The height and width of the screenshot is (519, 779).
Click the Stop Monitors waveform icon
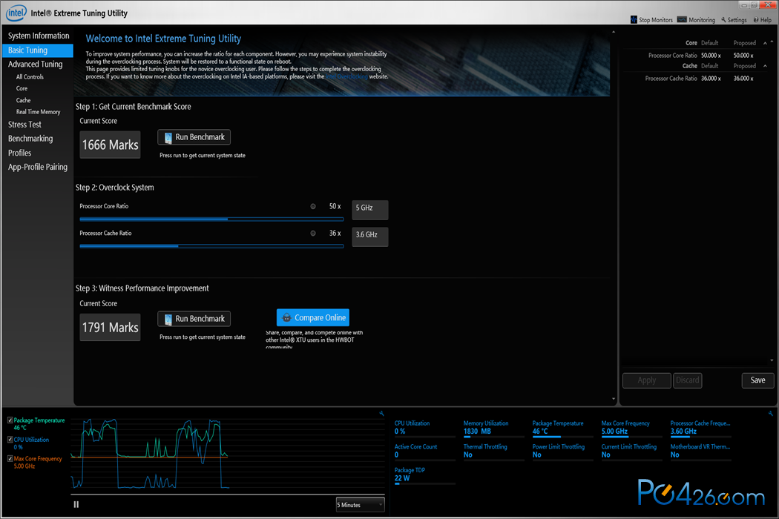tap(634, 20)
